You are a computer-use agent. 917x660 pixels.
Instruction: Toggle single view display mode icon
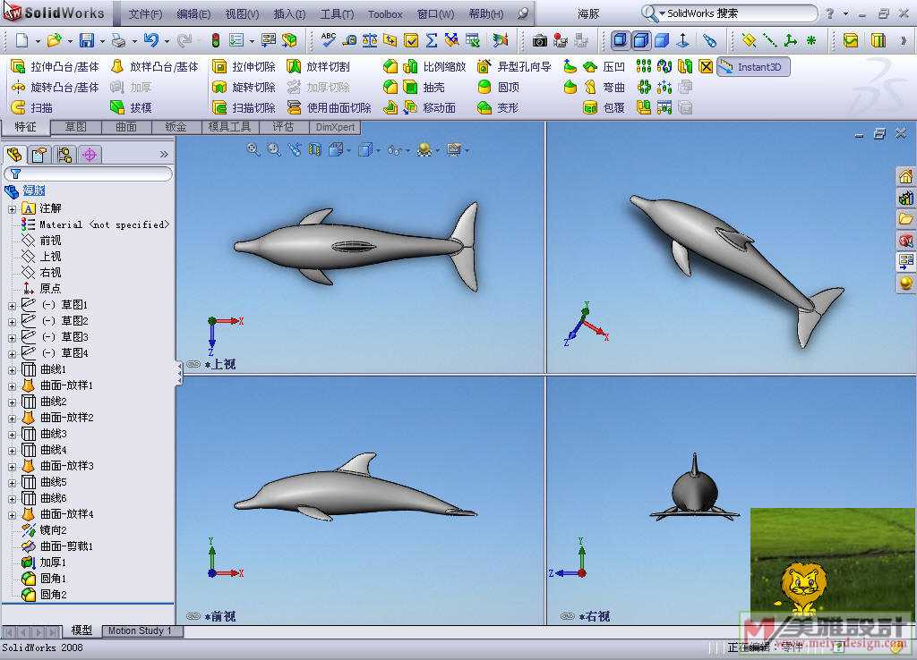click(620, 40)
